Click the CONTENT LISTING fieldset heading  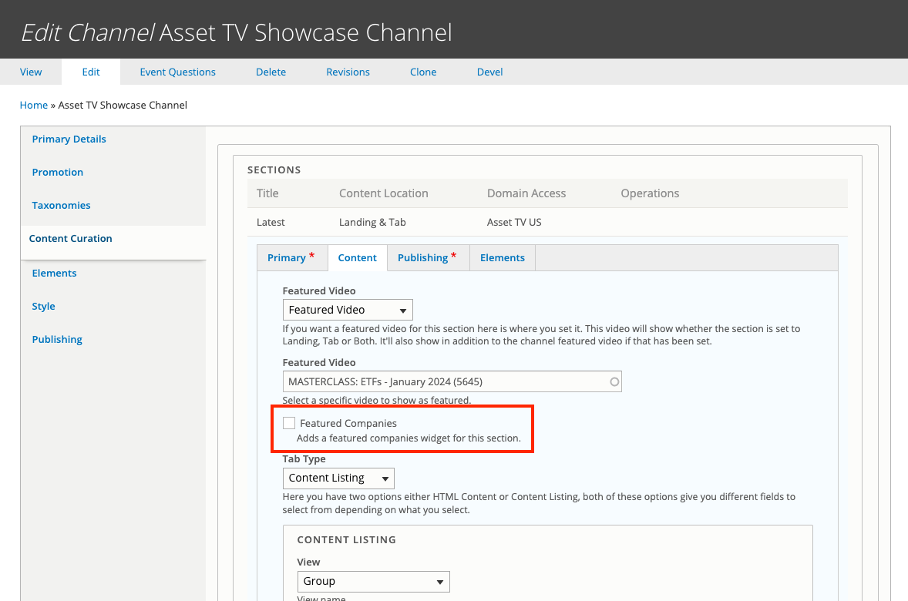pos(346,539)
